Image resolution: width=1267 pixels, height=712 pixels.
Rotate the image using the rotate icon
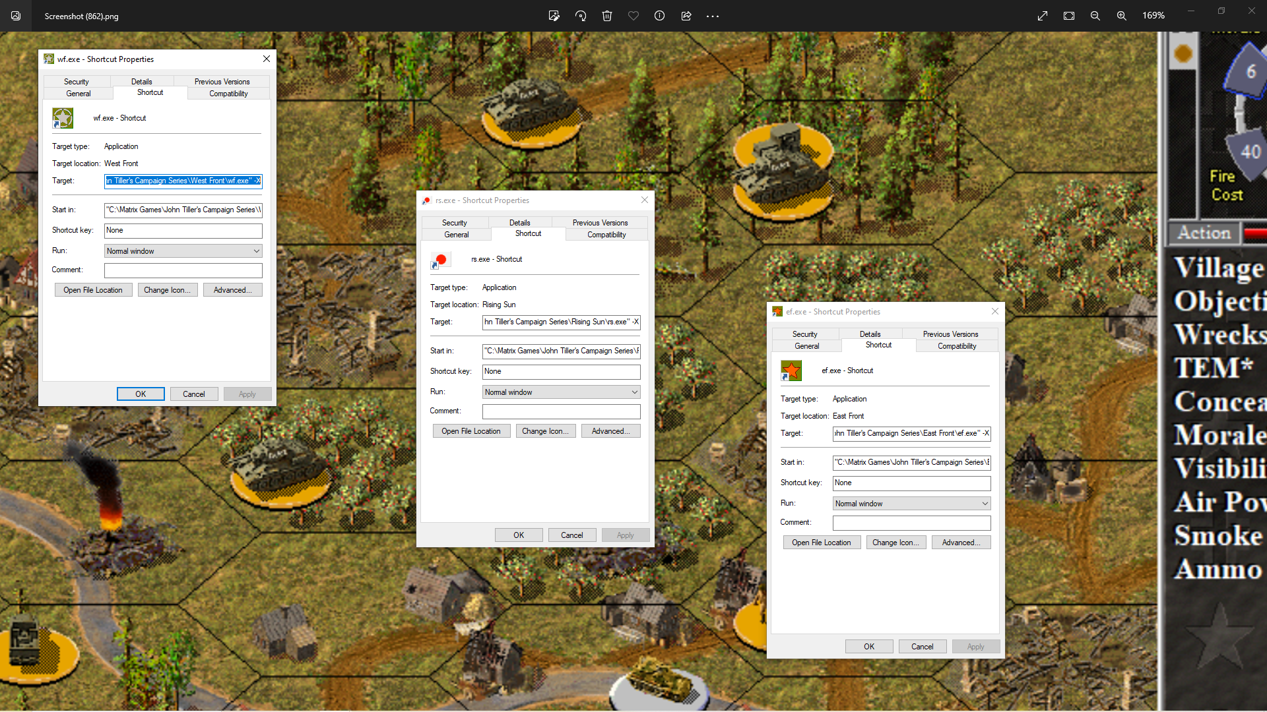[x=581, y=16]
